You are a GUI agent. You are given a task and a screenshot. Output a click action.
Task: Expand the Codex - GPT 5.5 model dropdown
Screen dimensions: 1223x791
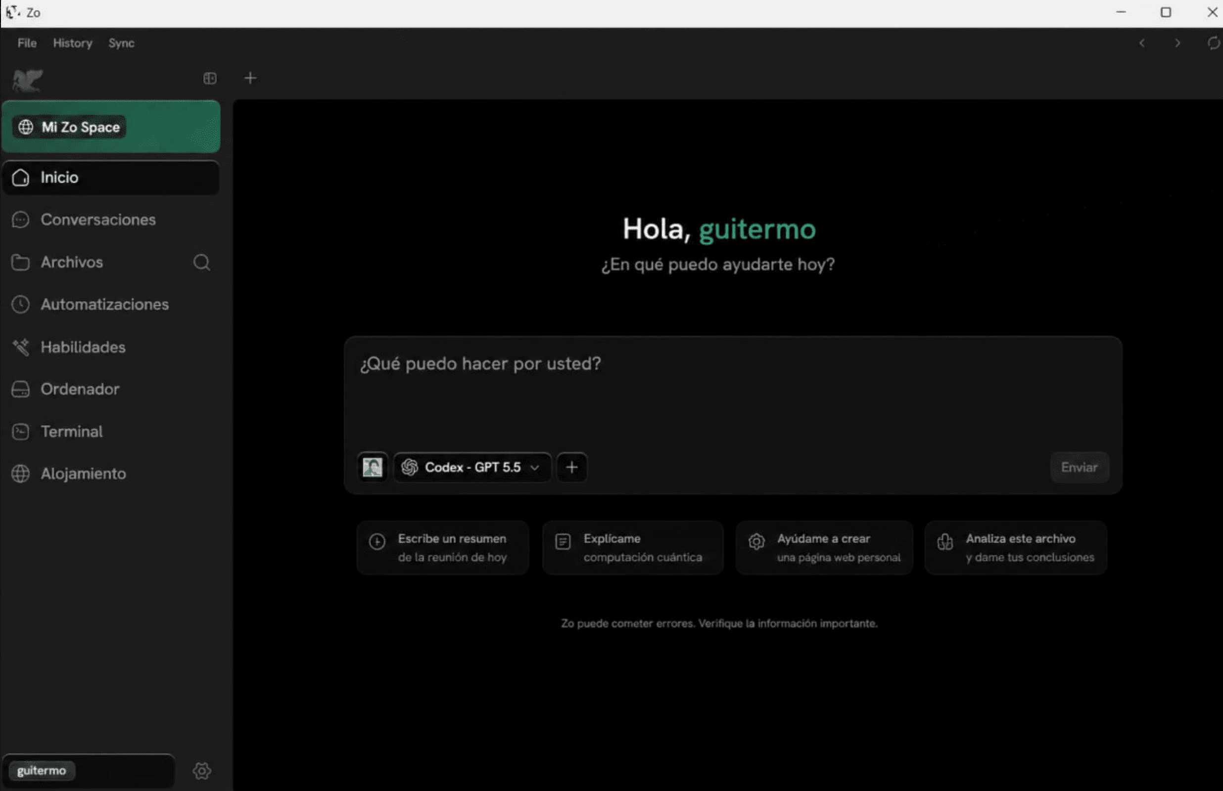tap(472, 467)
